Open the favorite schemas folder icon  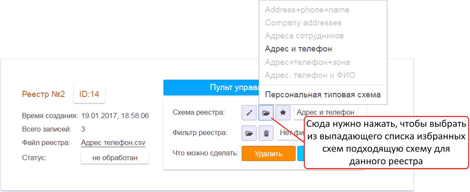point(266,113)
